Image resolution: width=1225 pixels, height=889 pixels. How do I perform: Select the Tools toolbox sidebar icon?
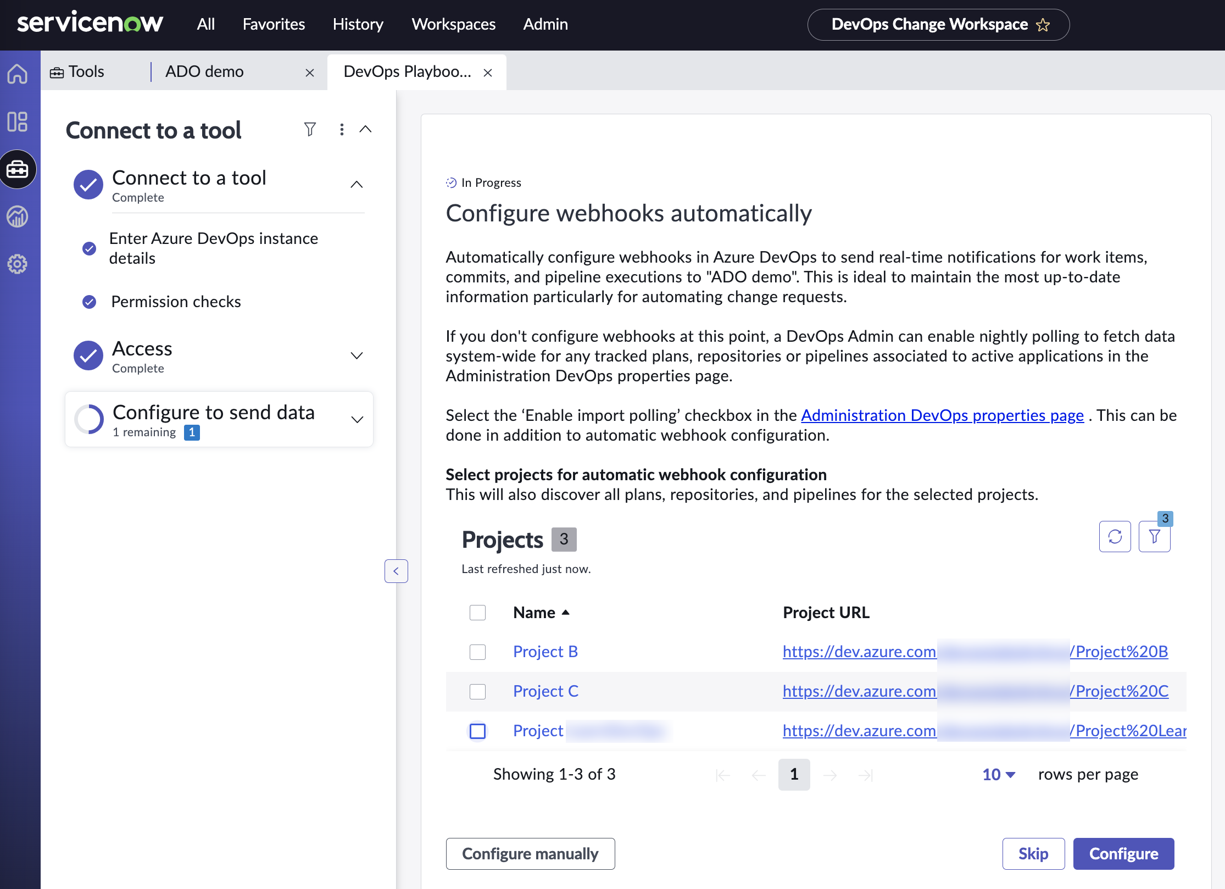click(18, 169)
